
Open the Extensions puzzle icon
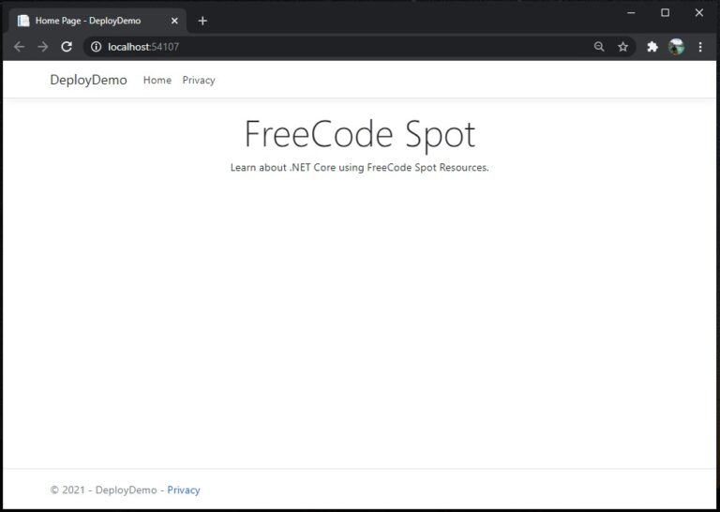(652, 47)
